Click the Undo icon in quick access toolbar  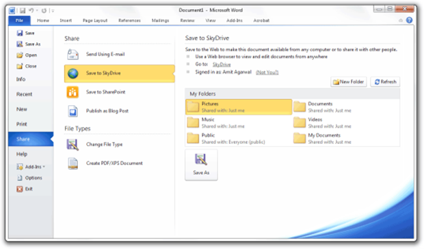[x=31, y=10]
